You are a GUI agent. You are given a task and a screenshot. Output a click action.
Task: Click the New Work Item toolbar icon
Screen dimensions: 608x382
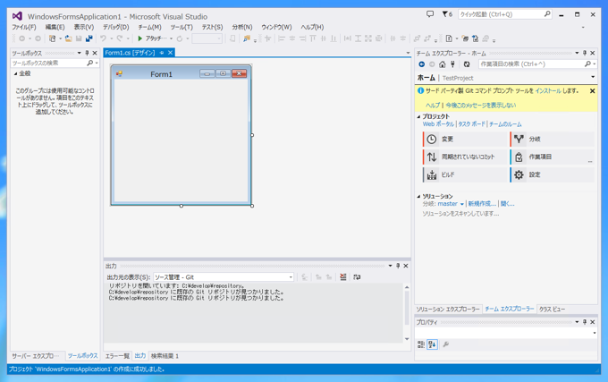pyautogui.click(x=449, y=38)
